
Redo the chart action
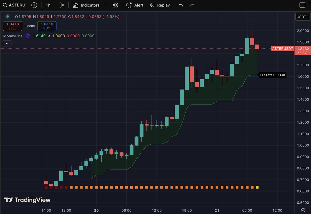pos(192,5)
